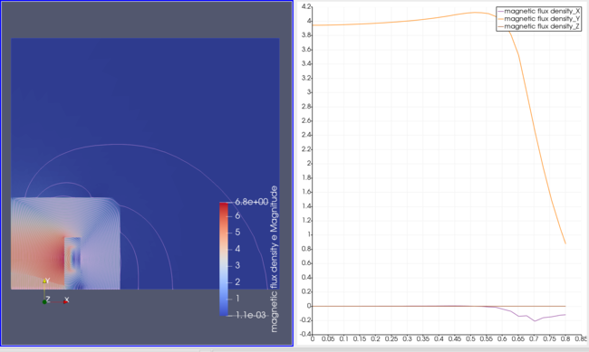Click the red X arrow of orientation axes

(65, 301)
